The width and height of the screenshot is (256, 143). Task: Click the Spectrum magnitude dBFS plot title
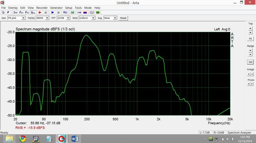[x=45, y=29]
